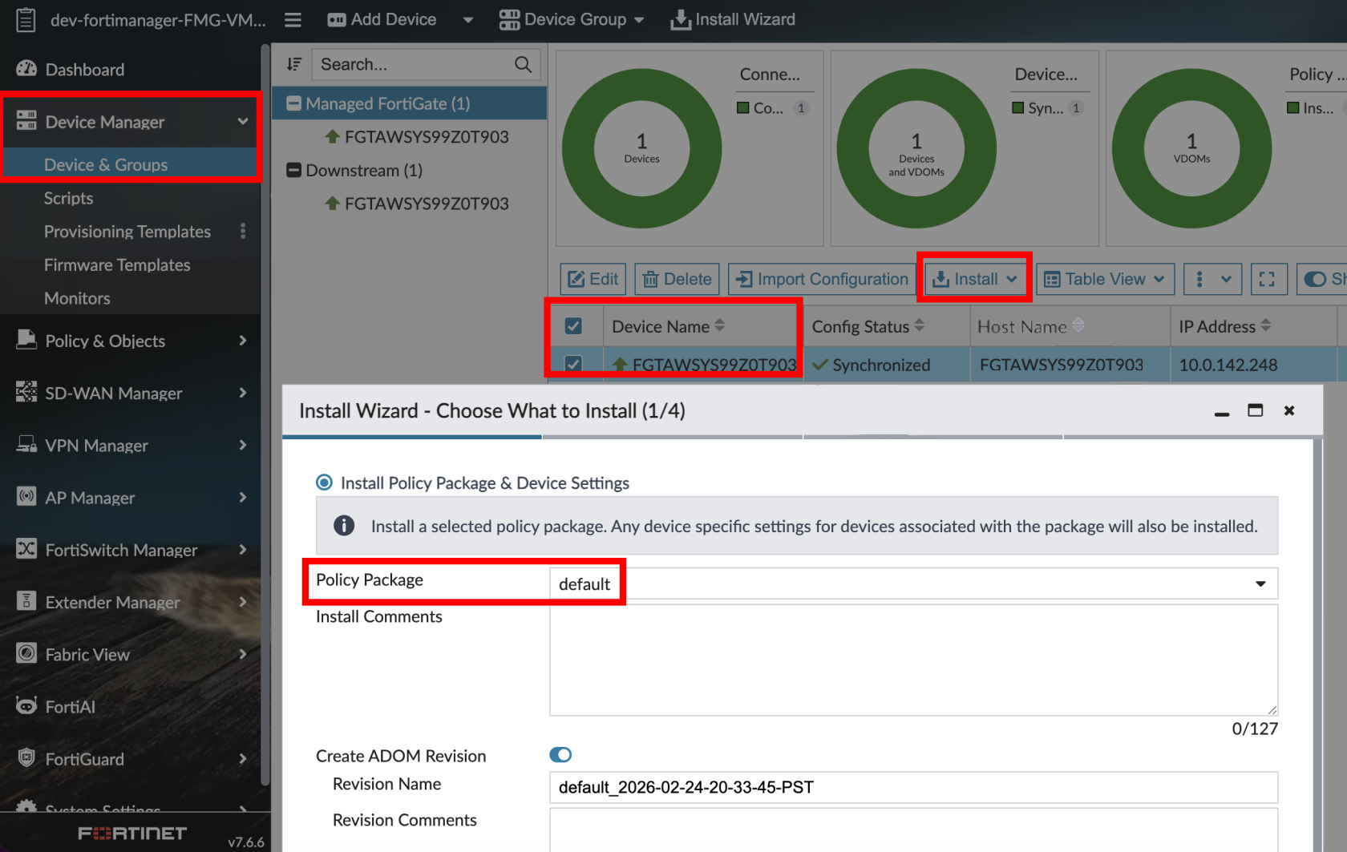Click the fullscreen expand icon in toolbar
The width and height of the screenshot is (1347, 852).
pyautogui.click(x=1267, y=279)
